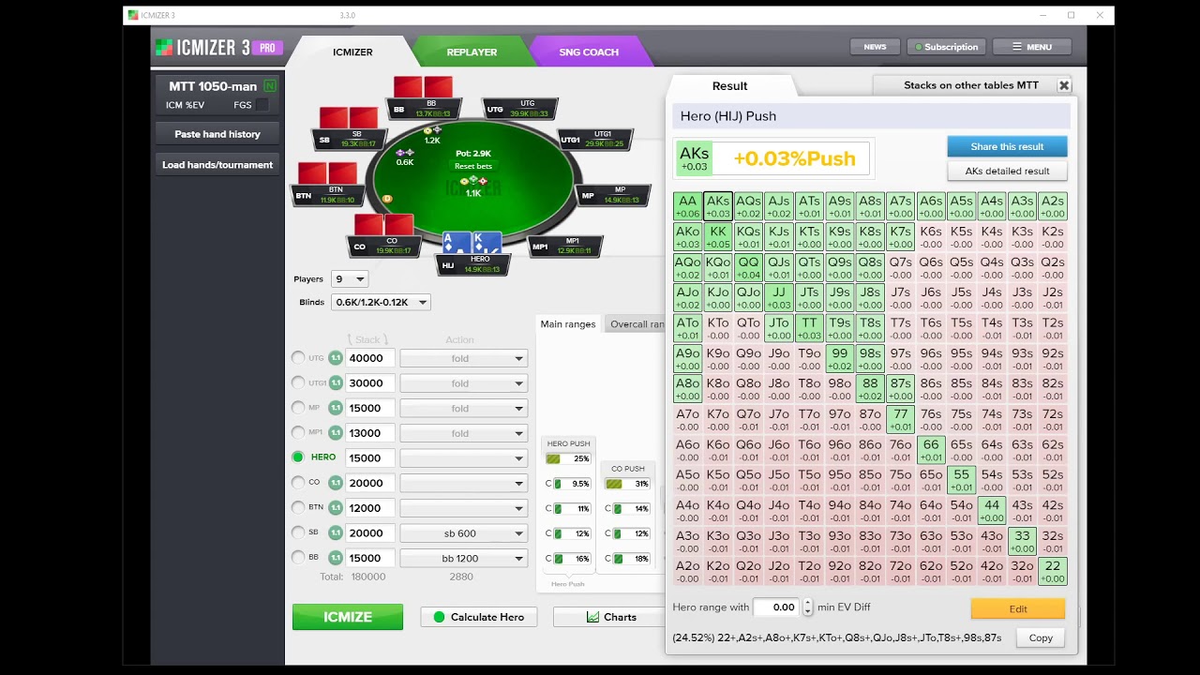Click the ICMIZER 3 logo icon
Viewport: 1200px width, 675px height.
(164, 47)
